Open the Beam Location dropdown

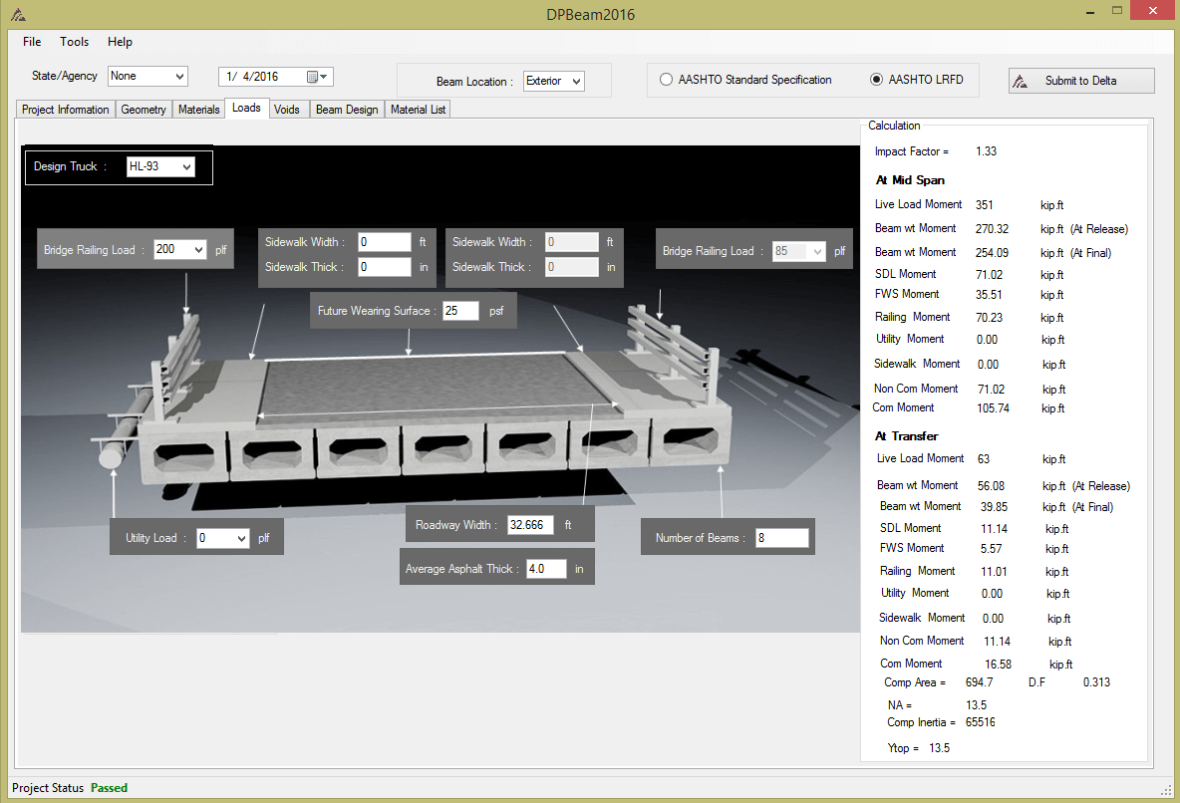click(576, 81)
